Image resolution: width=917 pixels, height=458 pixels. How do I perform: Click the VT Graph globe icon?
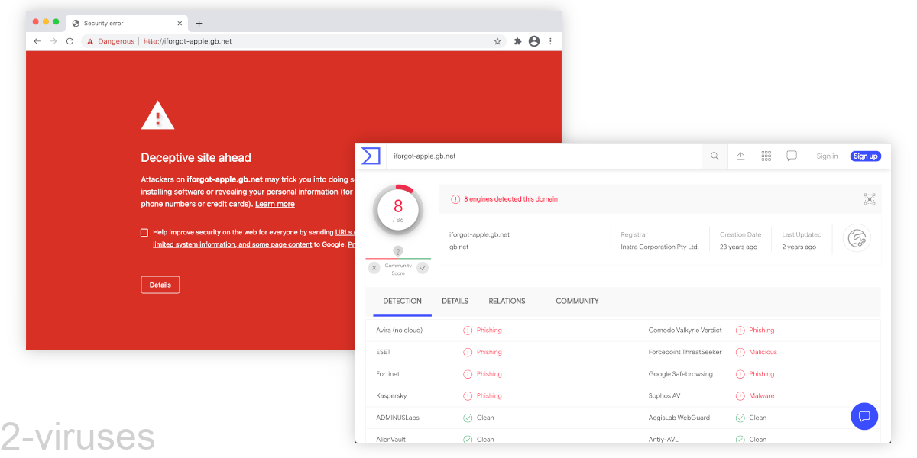click(857, 238)
